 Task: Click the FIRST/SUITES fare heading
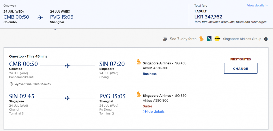240,59
